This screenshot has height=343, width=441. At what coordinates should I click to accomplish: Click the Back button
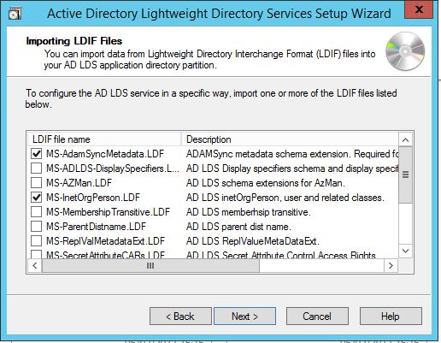coord(180,316)
